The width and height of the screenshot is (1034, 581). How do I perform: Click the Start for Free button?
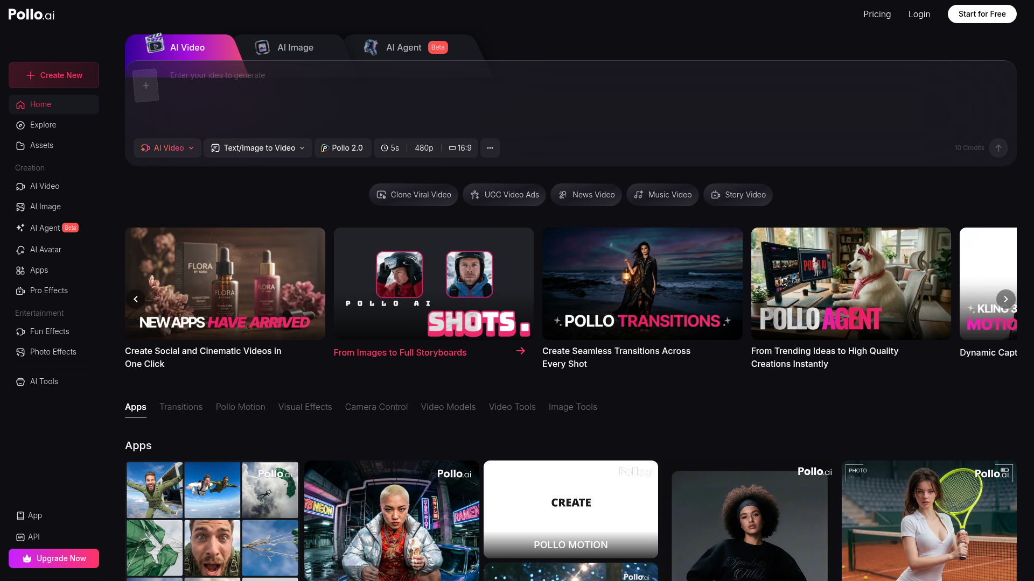point(982,14)
